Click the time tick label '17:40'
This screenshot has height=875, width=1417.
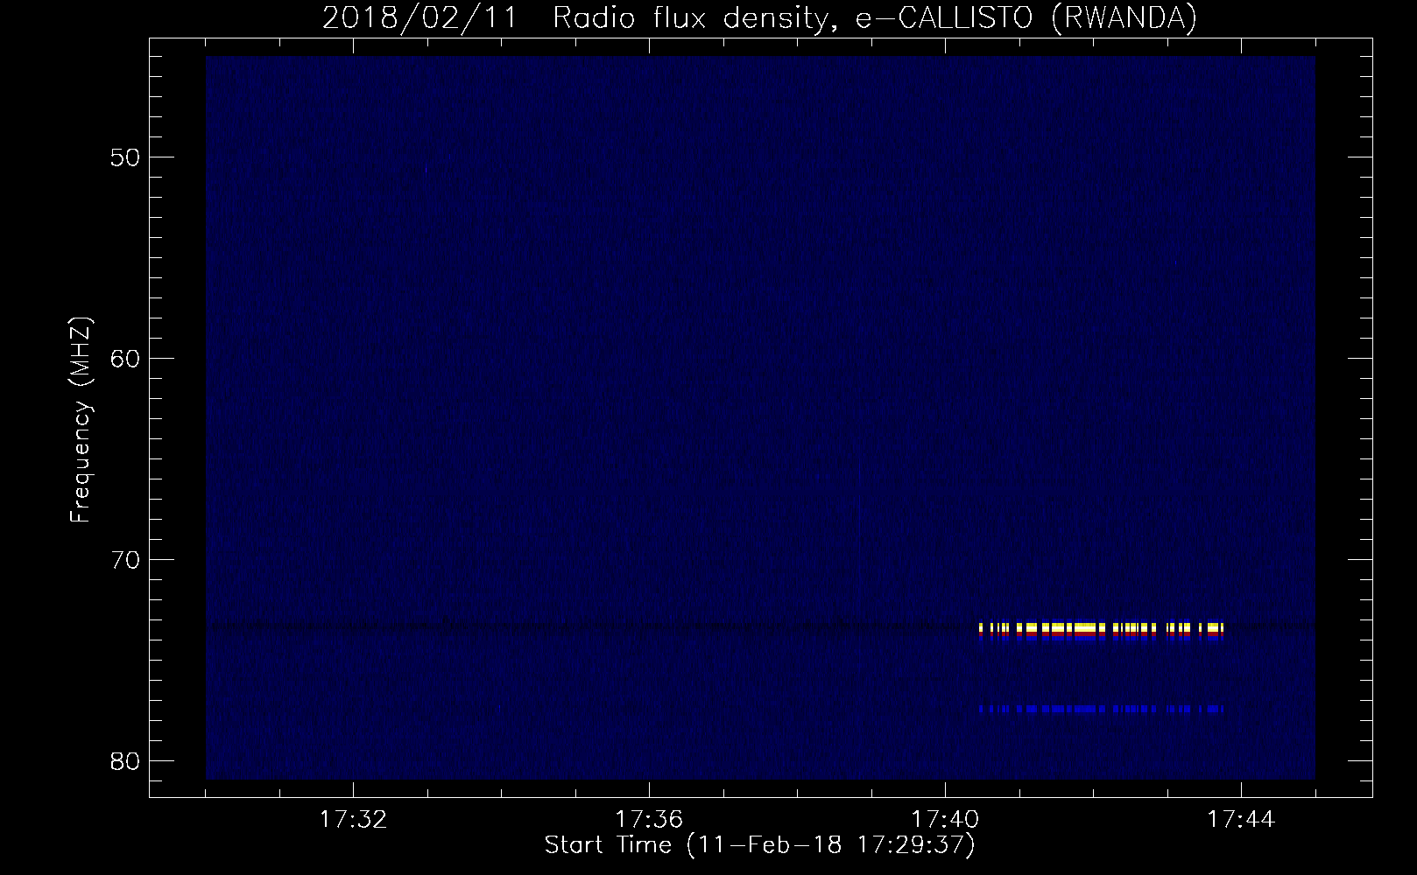coord(946,820)
